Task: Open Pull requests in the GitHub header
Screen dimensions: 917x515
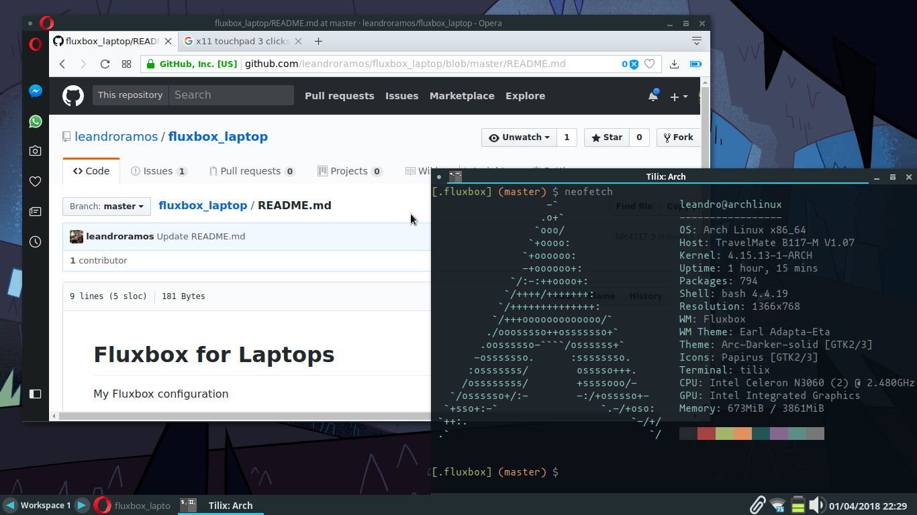Action: (339, 96)
